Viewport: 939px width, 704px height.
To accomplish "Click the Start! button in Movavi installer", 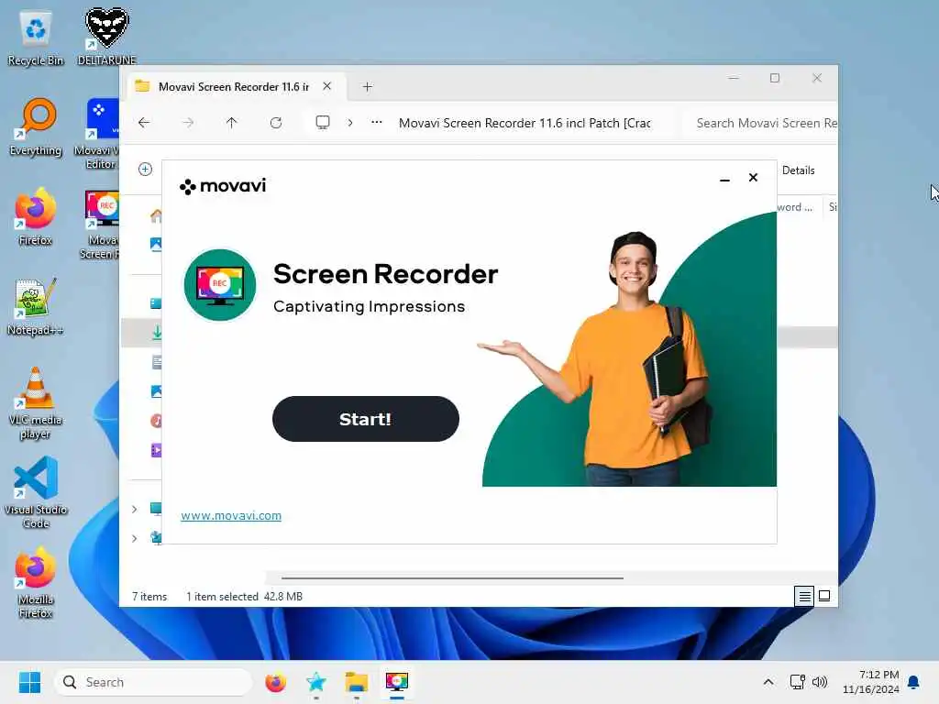I will pyautogui.click(x=365, y=419).
